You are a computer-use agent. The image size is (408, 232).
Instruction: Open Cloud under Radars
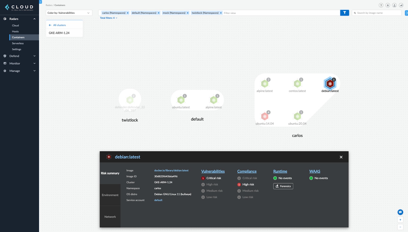coord(16,26)
